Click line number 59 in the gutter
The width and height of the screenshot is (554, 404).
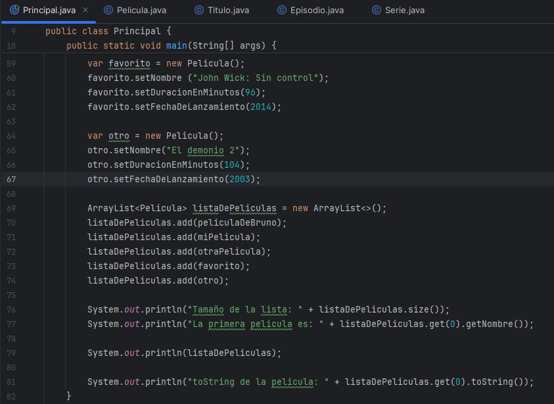point(11,64)
